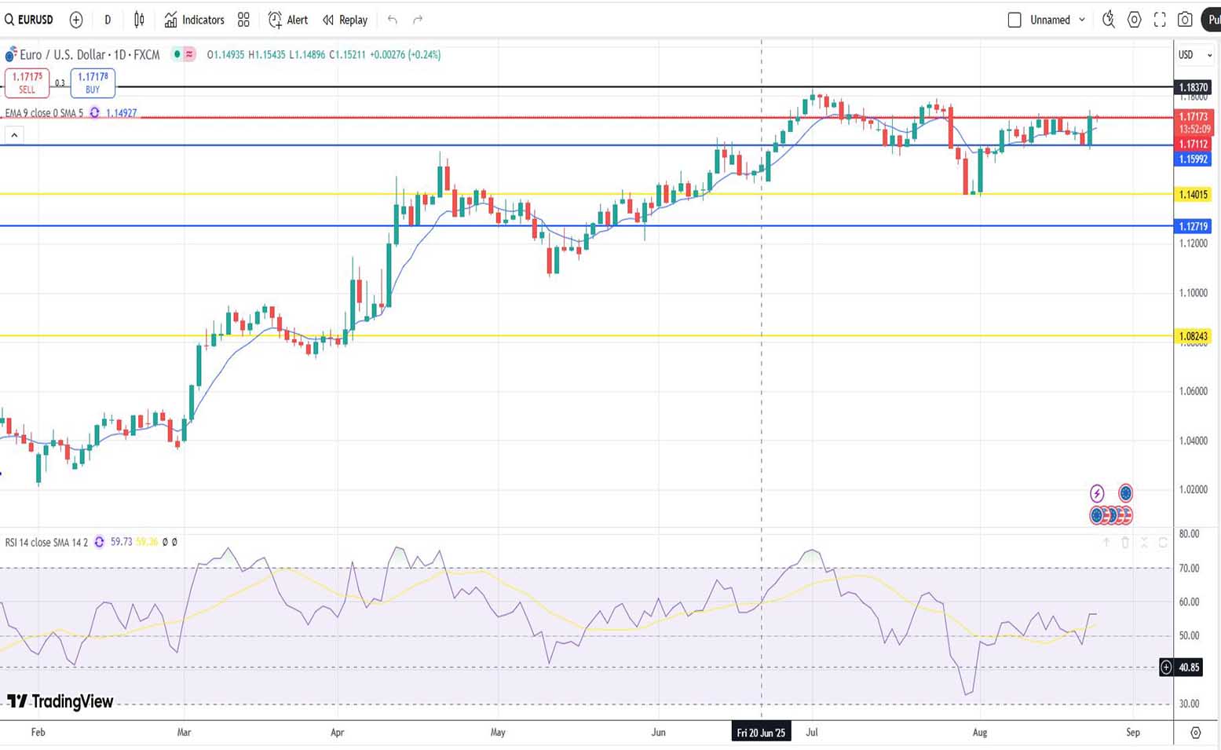The image size is (1221, 750).
Task: Click the undo arrow
Action: [393, 20]
